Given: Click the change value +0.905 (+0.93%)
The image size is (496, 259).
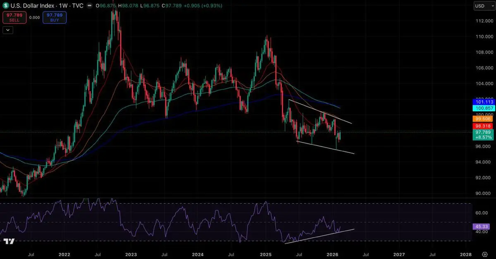Looking at the screenshot, I should [203, 6].
